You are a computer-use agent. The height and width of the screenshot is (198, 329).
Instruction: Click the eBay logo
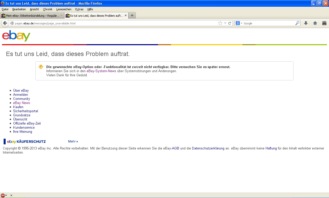click(x=16, y=36)
